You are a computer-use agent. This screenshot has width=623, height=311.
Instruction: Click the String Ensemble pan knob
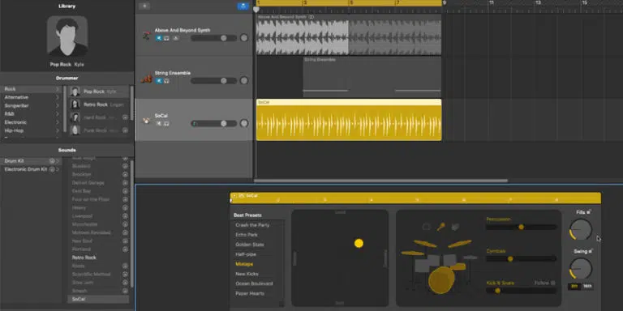pos(244,81)
